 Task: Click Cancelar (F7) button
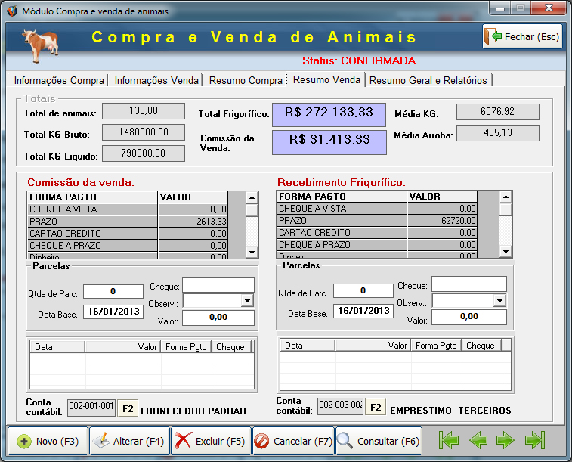tap(293, 441)
